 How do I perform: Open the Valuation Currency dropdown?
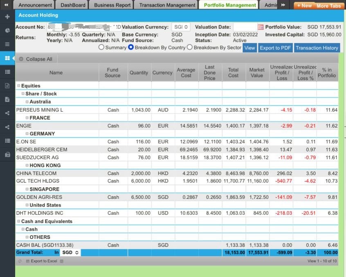click(181, 27)
